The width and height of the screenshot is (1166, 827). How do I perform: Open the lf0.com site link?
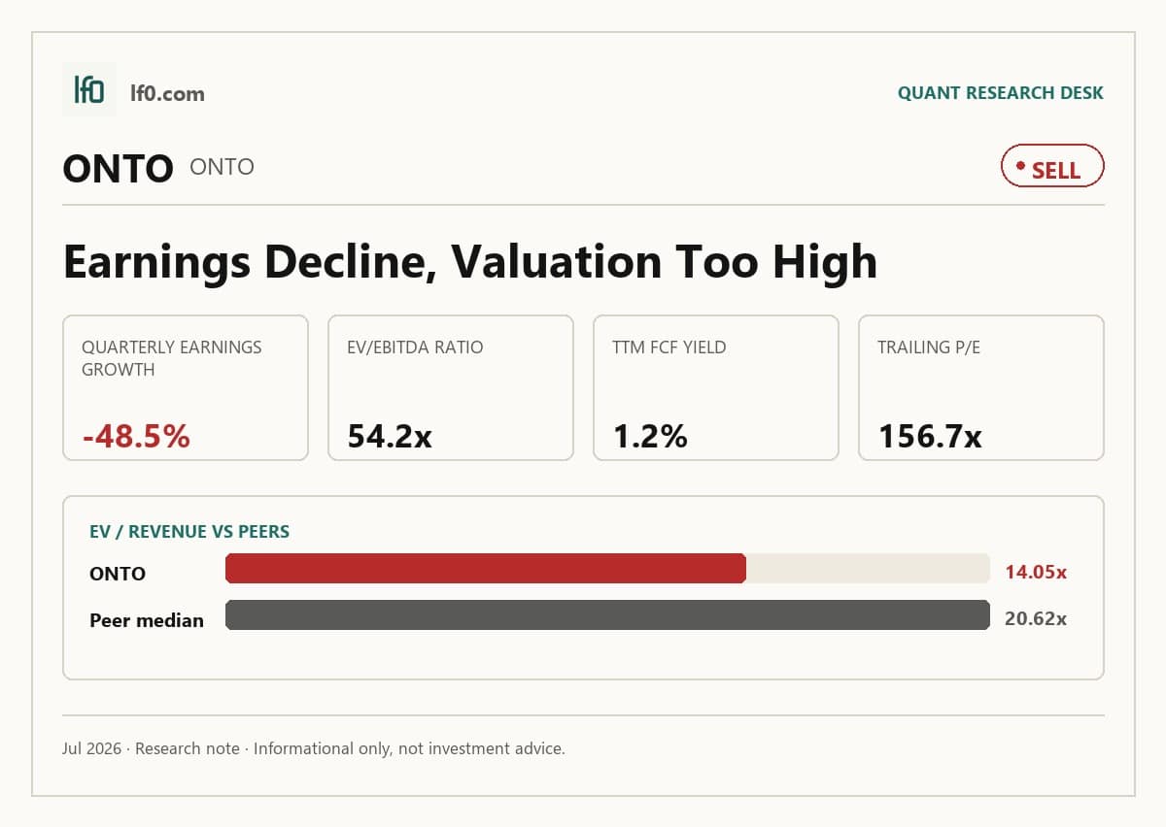coord(167,93)
